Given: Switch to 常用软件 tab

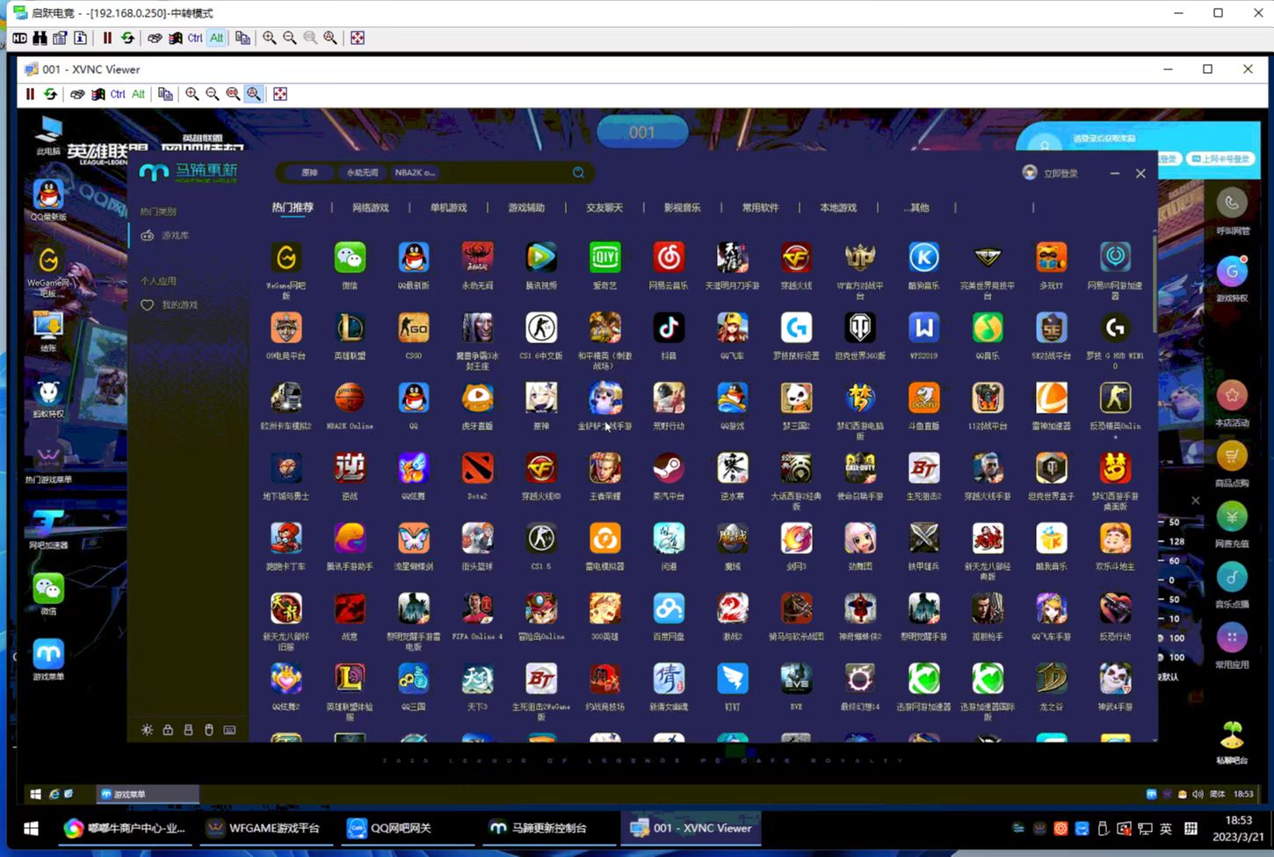Looking at the screenshot, I should [x=760, y=208].
